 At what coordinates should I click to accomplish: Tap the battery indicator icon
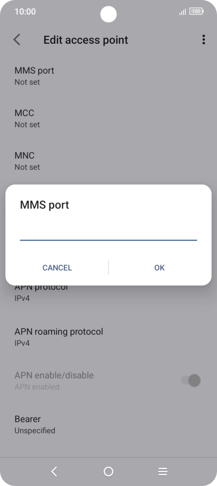point(196,12)
